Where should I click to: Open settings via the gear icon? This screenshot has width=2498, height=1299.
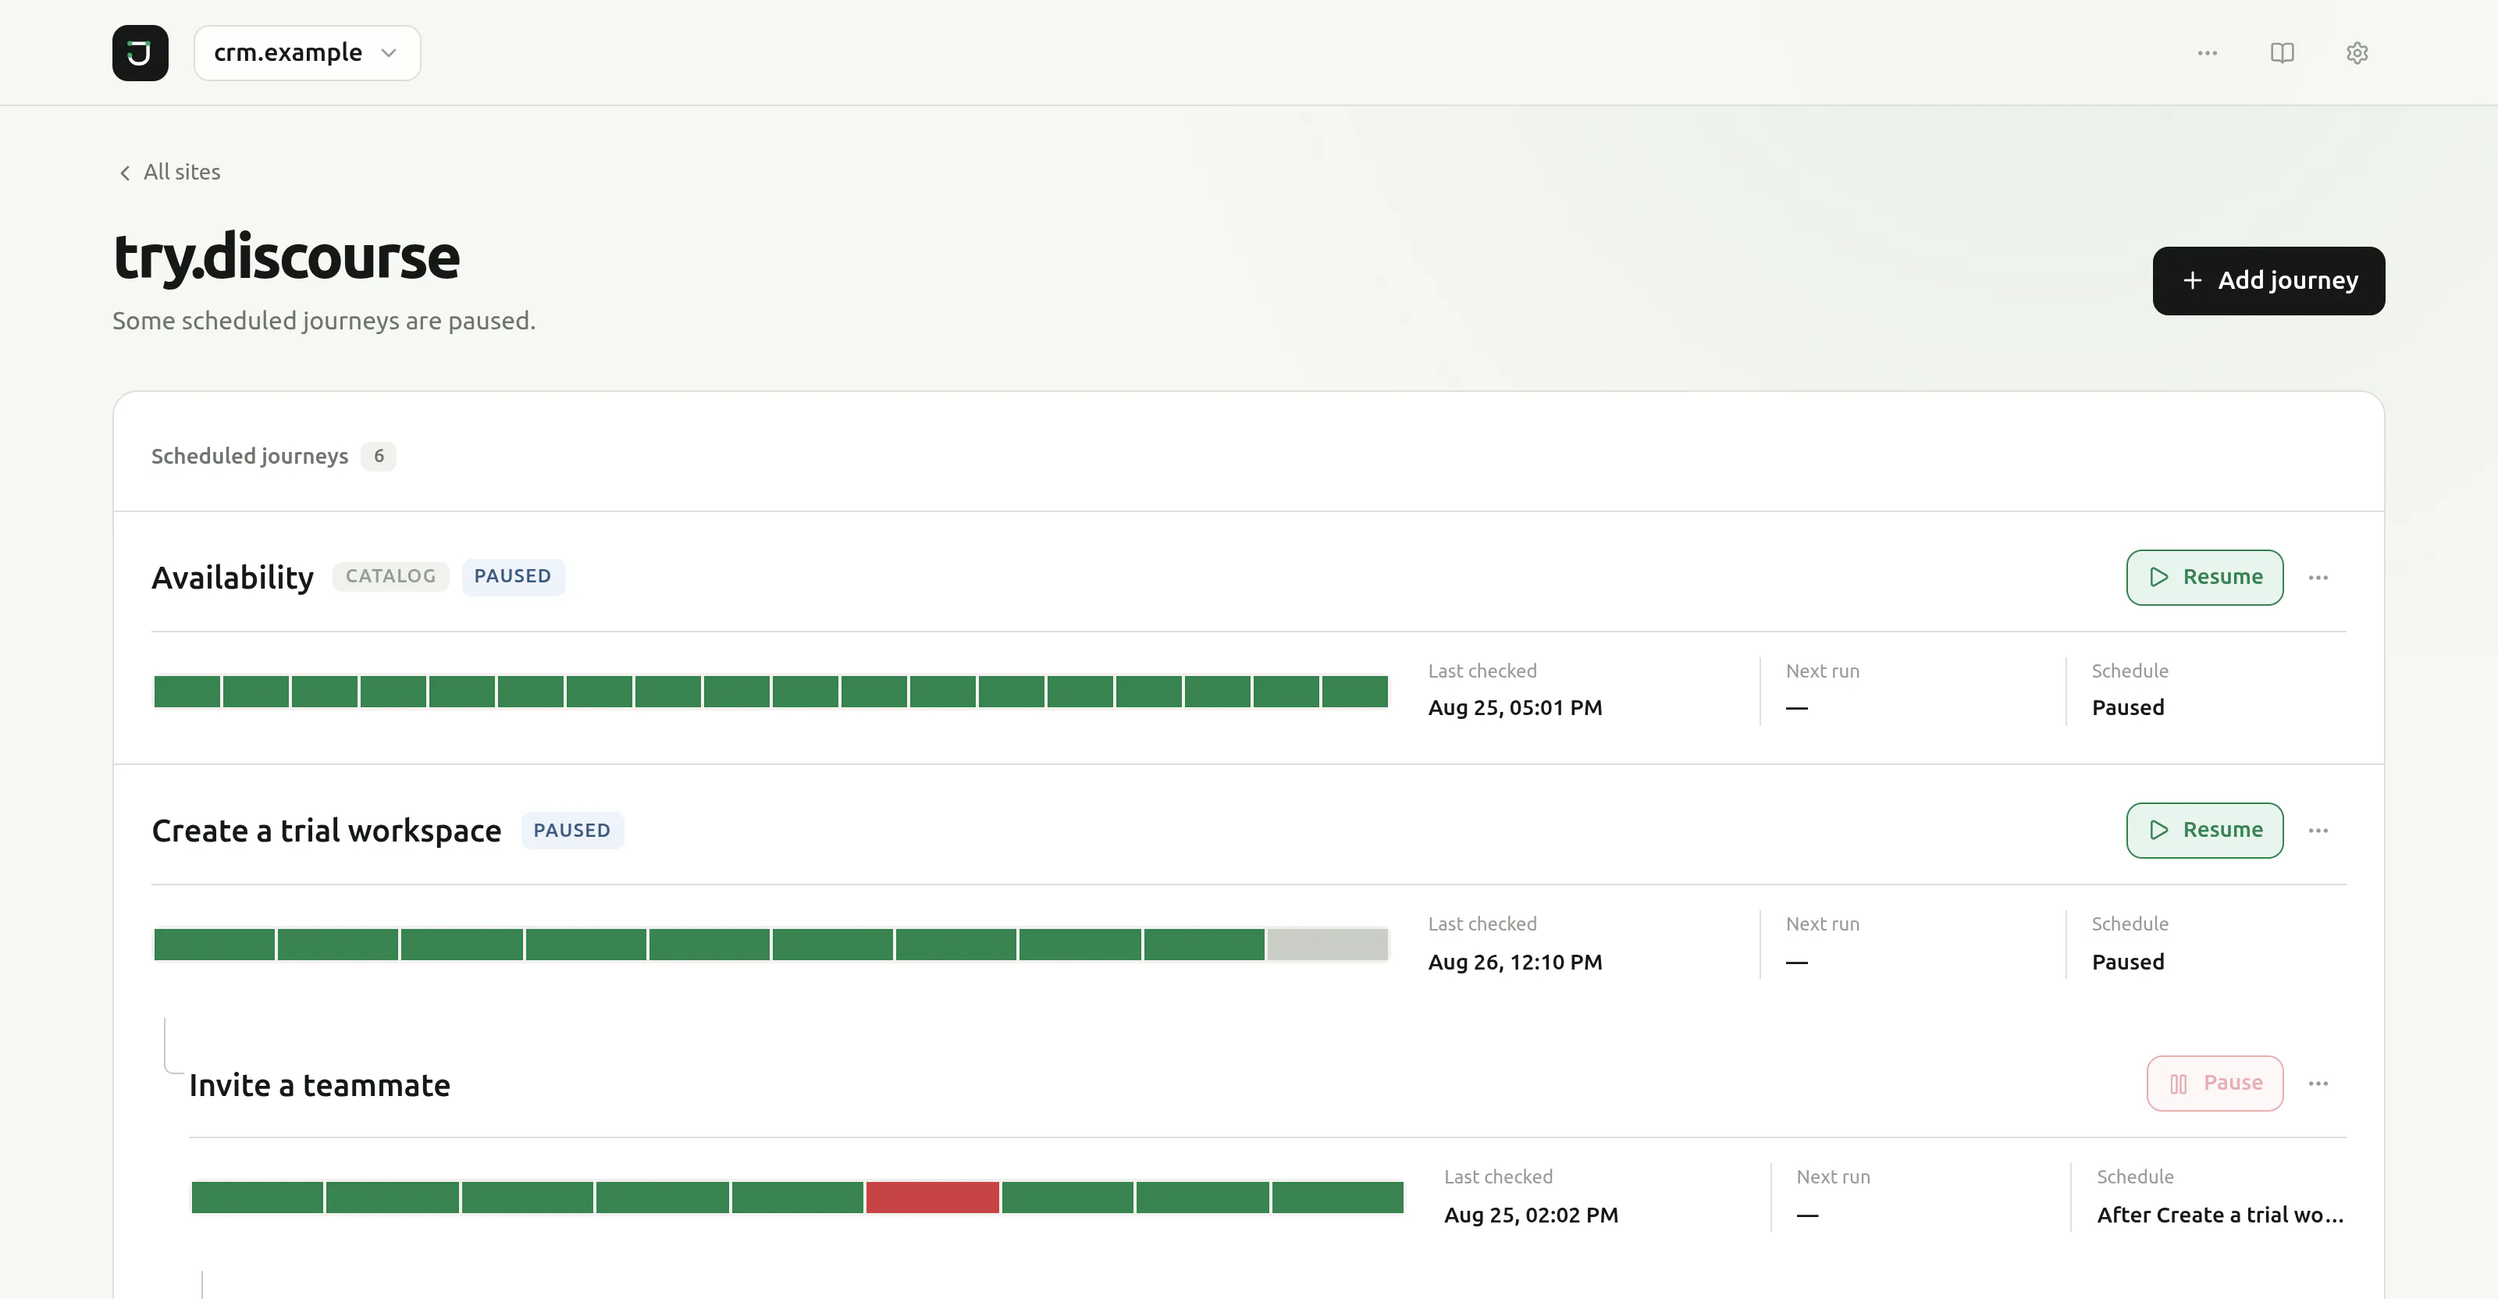coord(2357,52)
